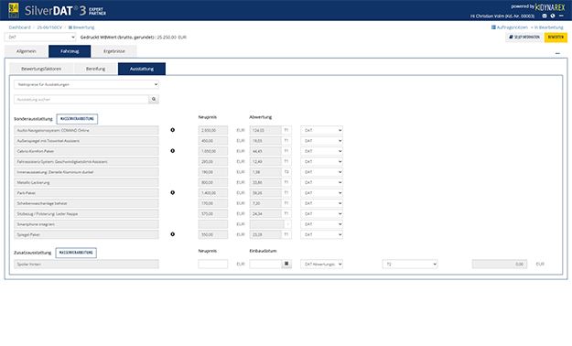Click the DAT logo in the header
This screenshot has width=572, height=346.
[x=14, y=10]
